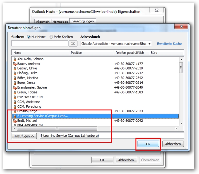Select the Nur Name radio button
Viewport: 199px width, 174px height.
[x=29, y=37]
